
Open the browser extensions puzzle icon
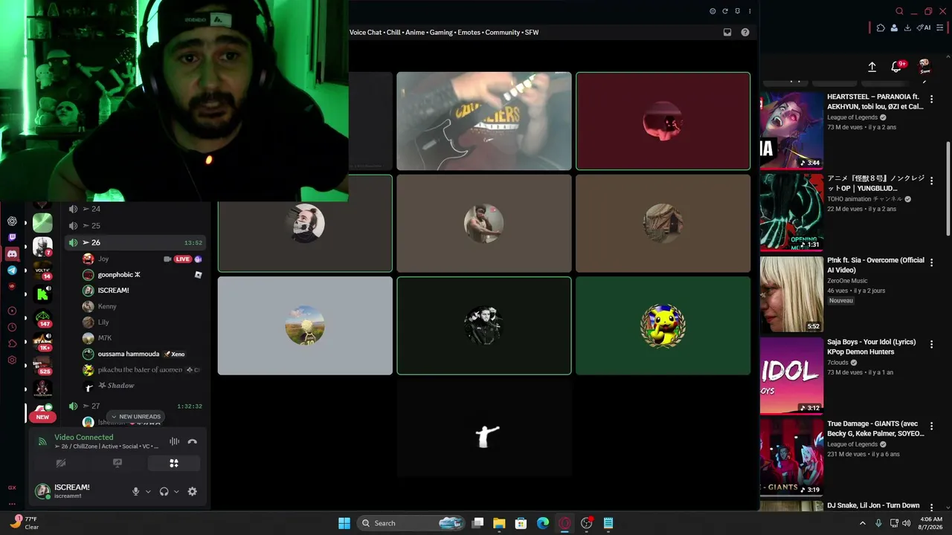881,28
